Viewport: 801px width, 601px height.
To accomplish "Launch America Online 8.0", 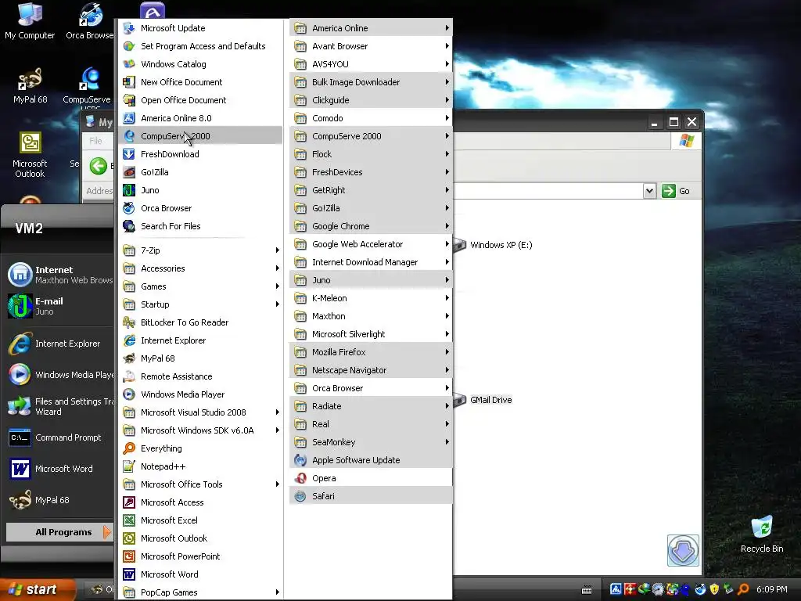I will tap(200, 118).
